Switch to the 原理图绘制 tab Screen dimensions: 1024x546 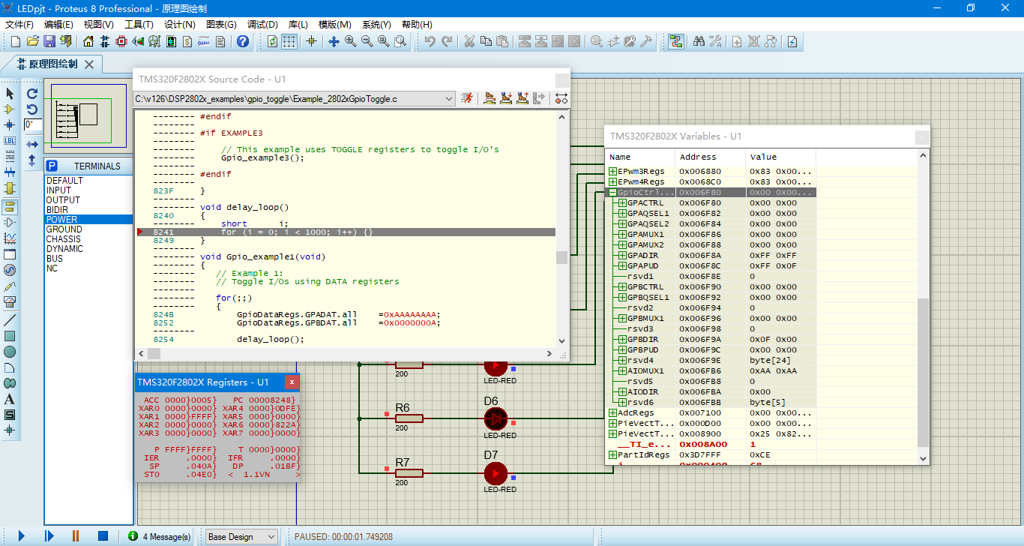point(52,64)
